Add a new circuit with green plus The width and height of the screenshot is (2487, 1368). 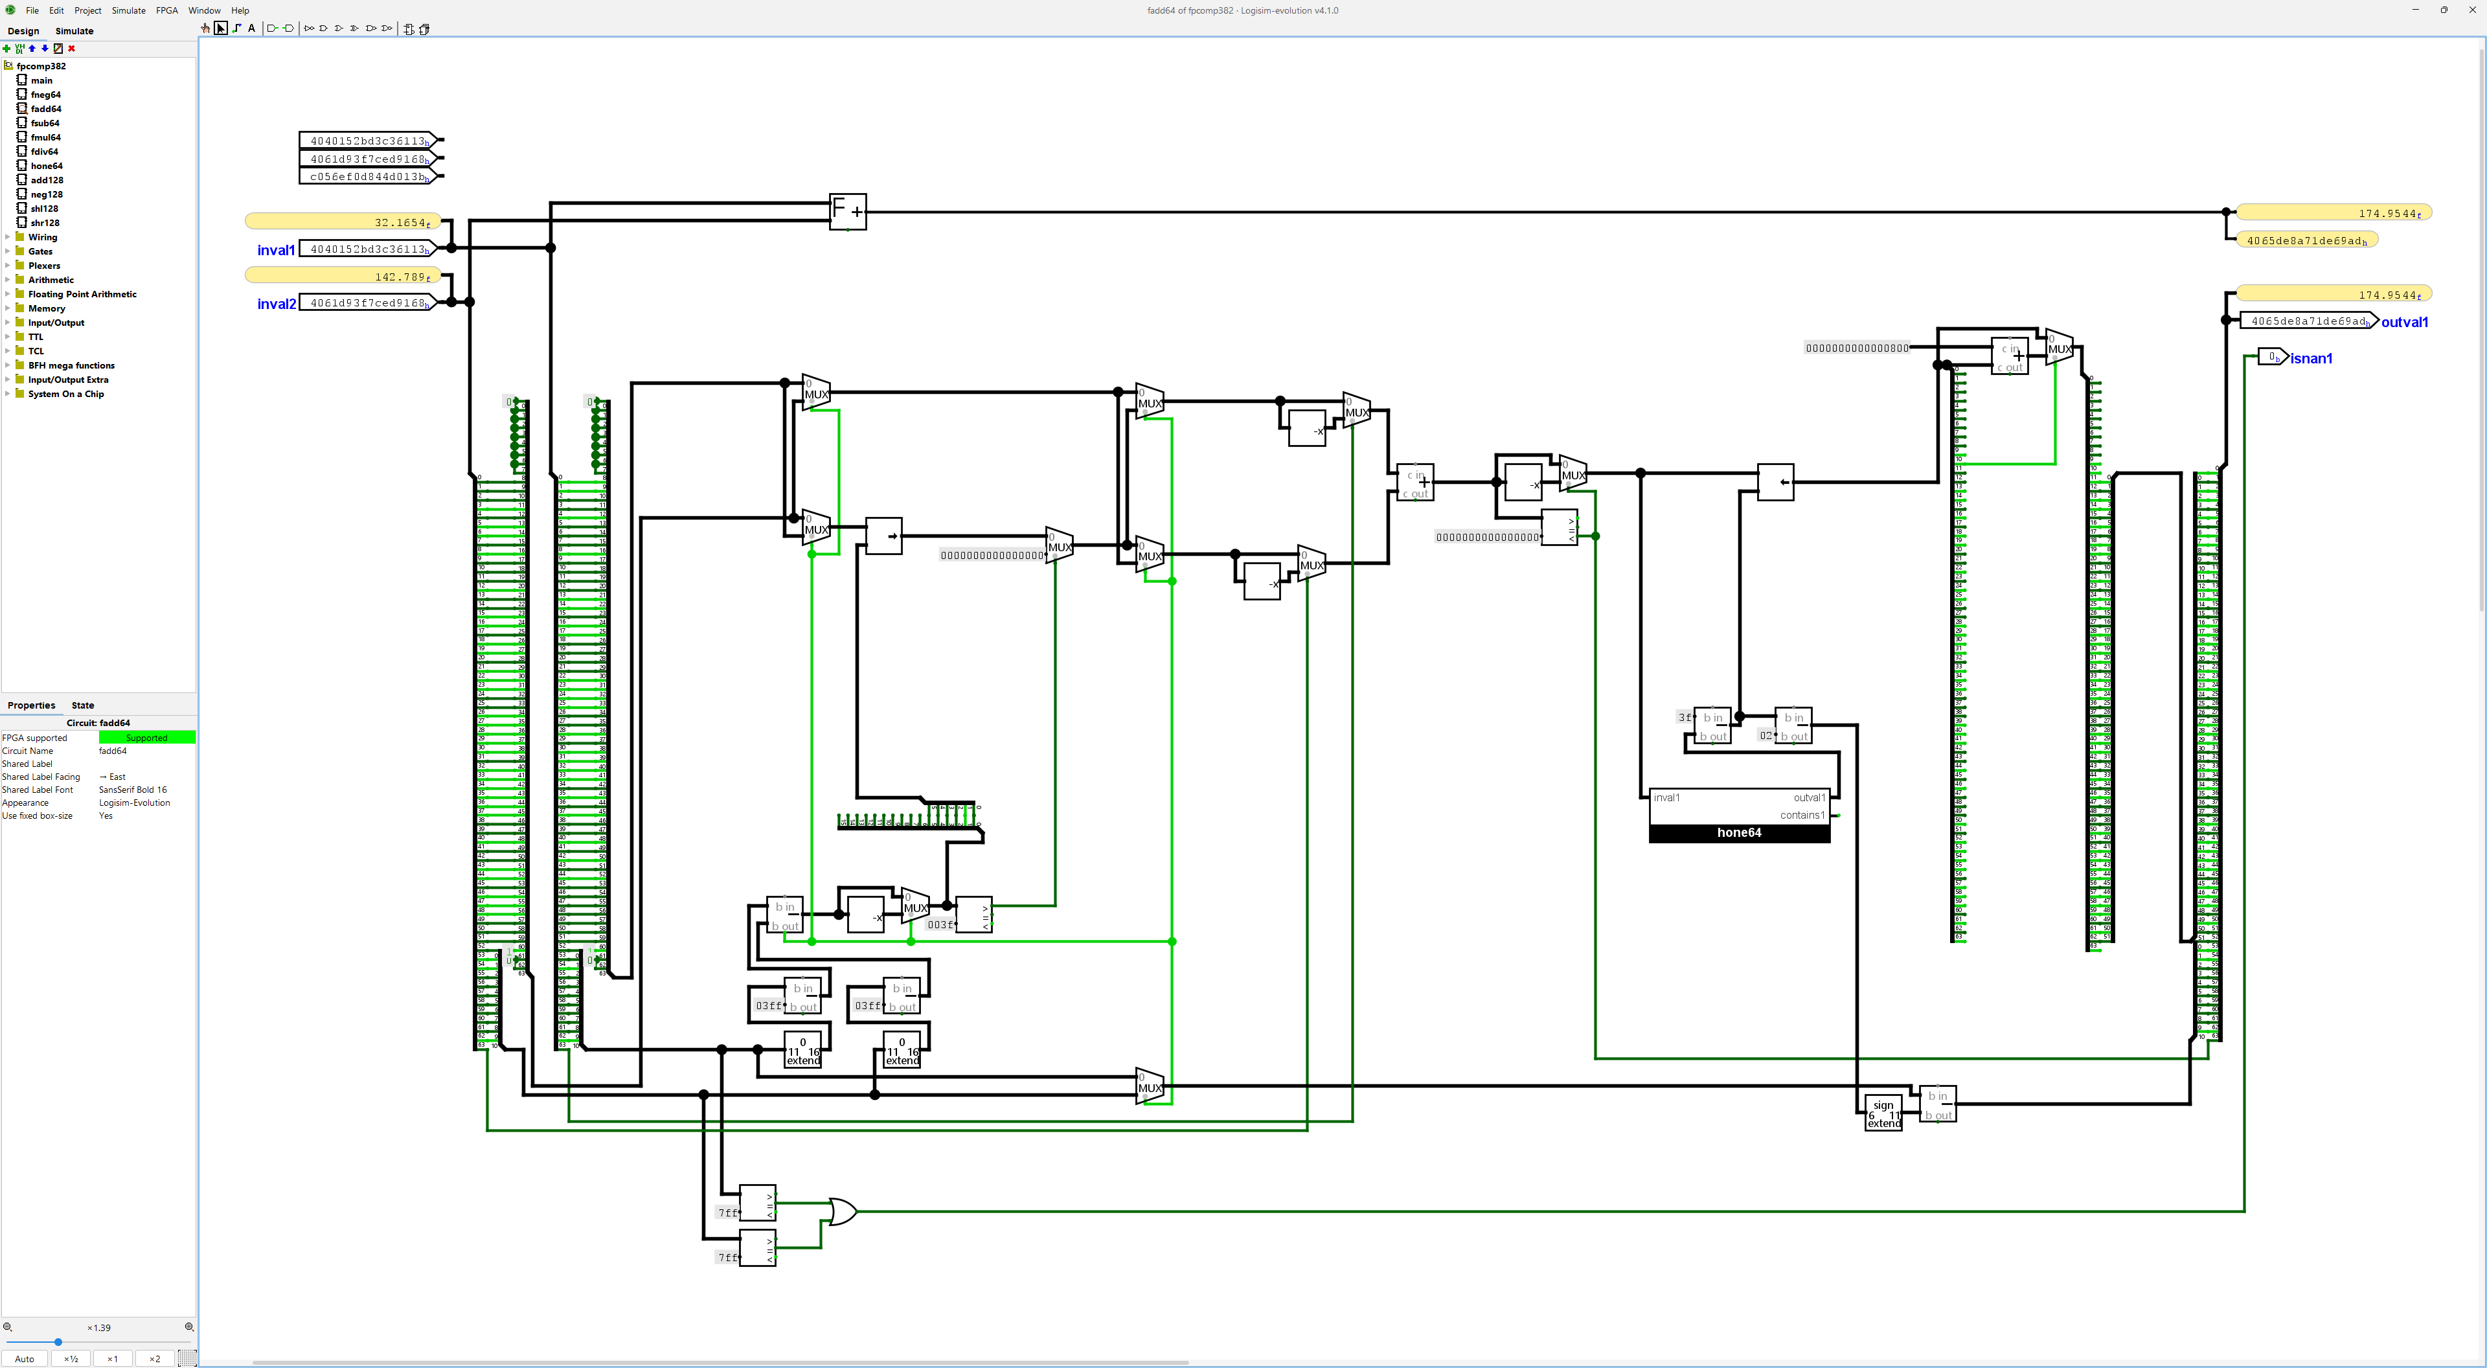coord(8,49)
